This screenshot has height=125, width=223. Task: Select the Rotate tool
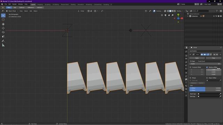click(3, 32)
